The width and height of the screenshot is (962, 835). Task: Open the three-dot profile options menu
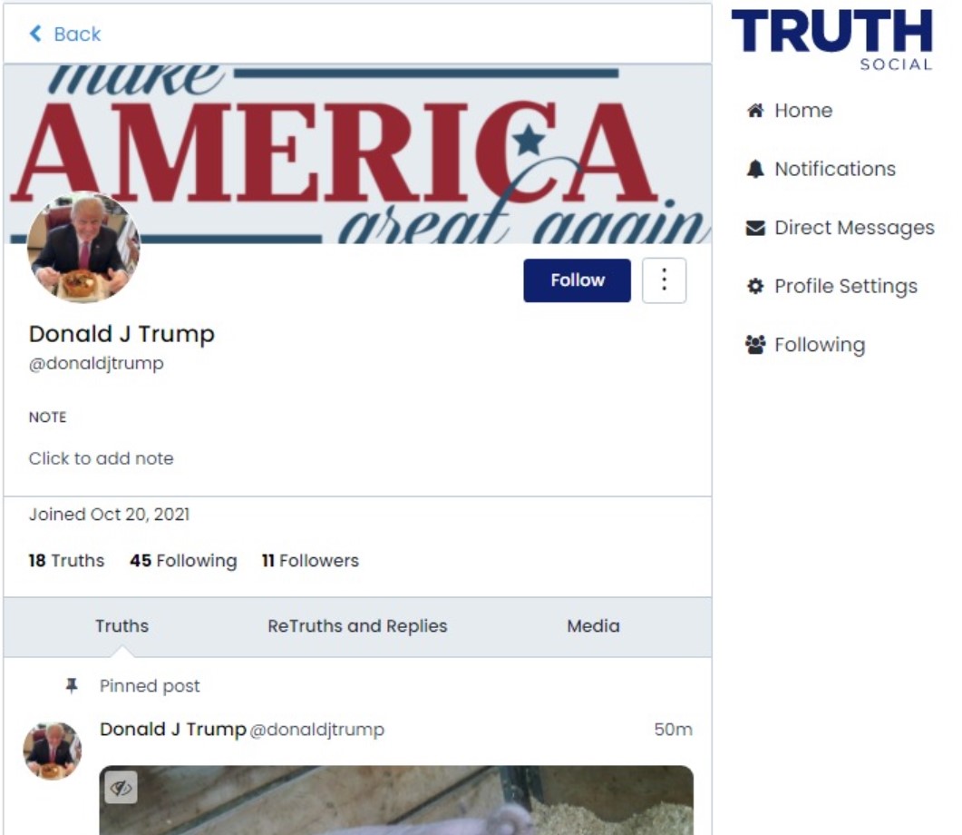pos(664,280)
